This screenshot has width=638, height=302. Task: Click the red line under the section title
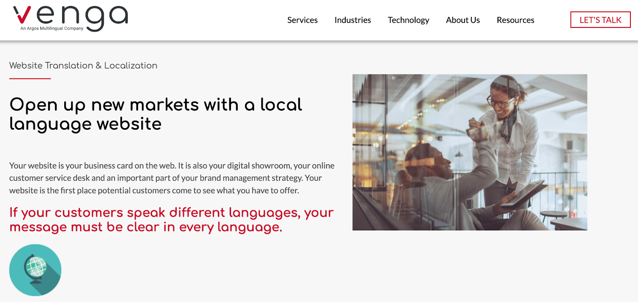[30, 79]
